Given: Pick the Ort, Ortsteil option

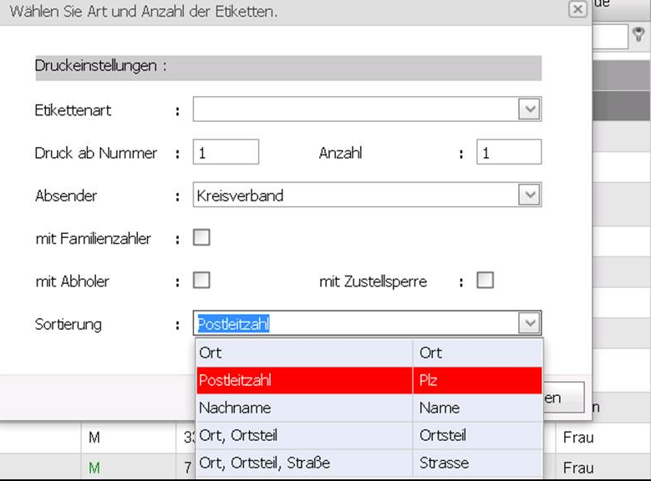Looking at the screenshot, I should tap(369, 435).
